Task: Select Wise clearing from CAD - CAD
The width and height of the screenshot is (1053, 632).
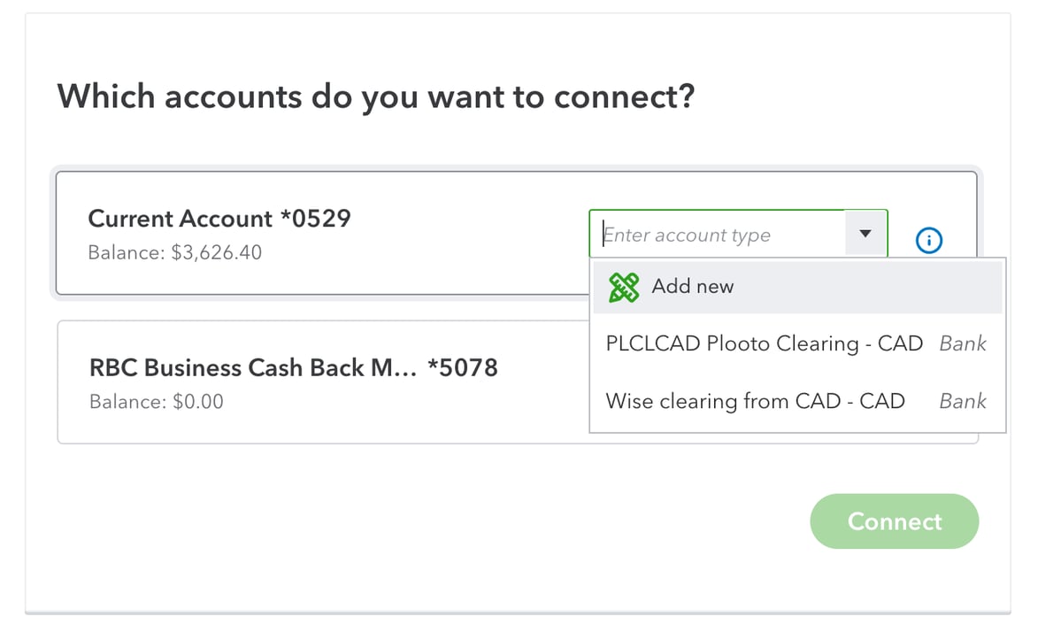Action: (x=755, y=401)
